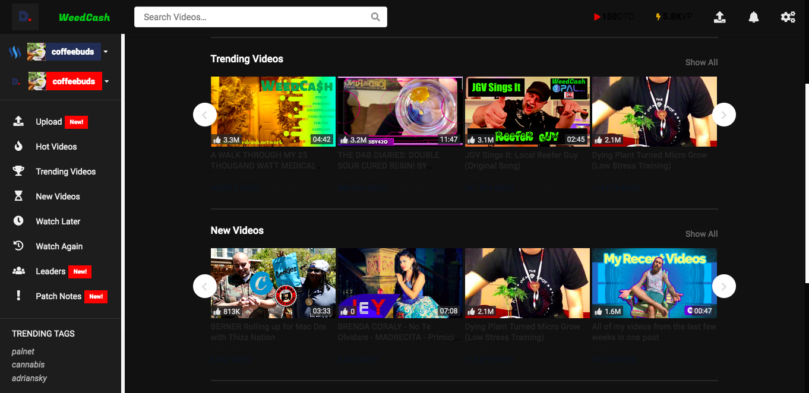Click the 3.3M likes badge
The height and width of the screenshot is (393, 809).
point(226,140)
